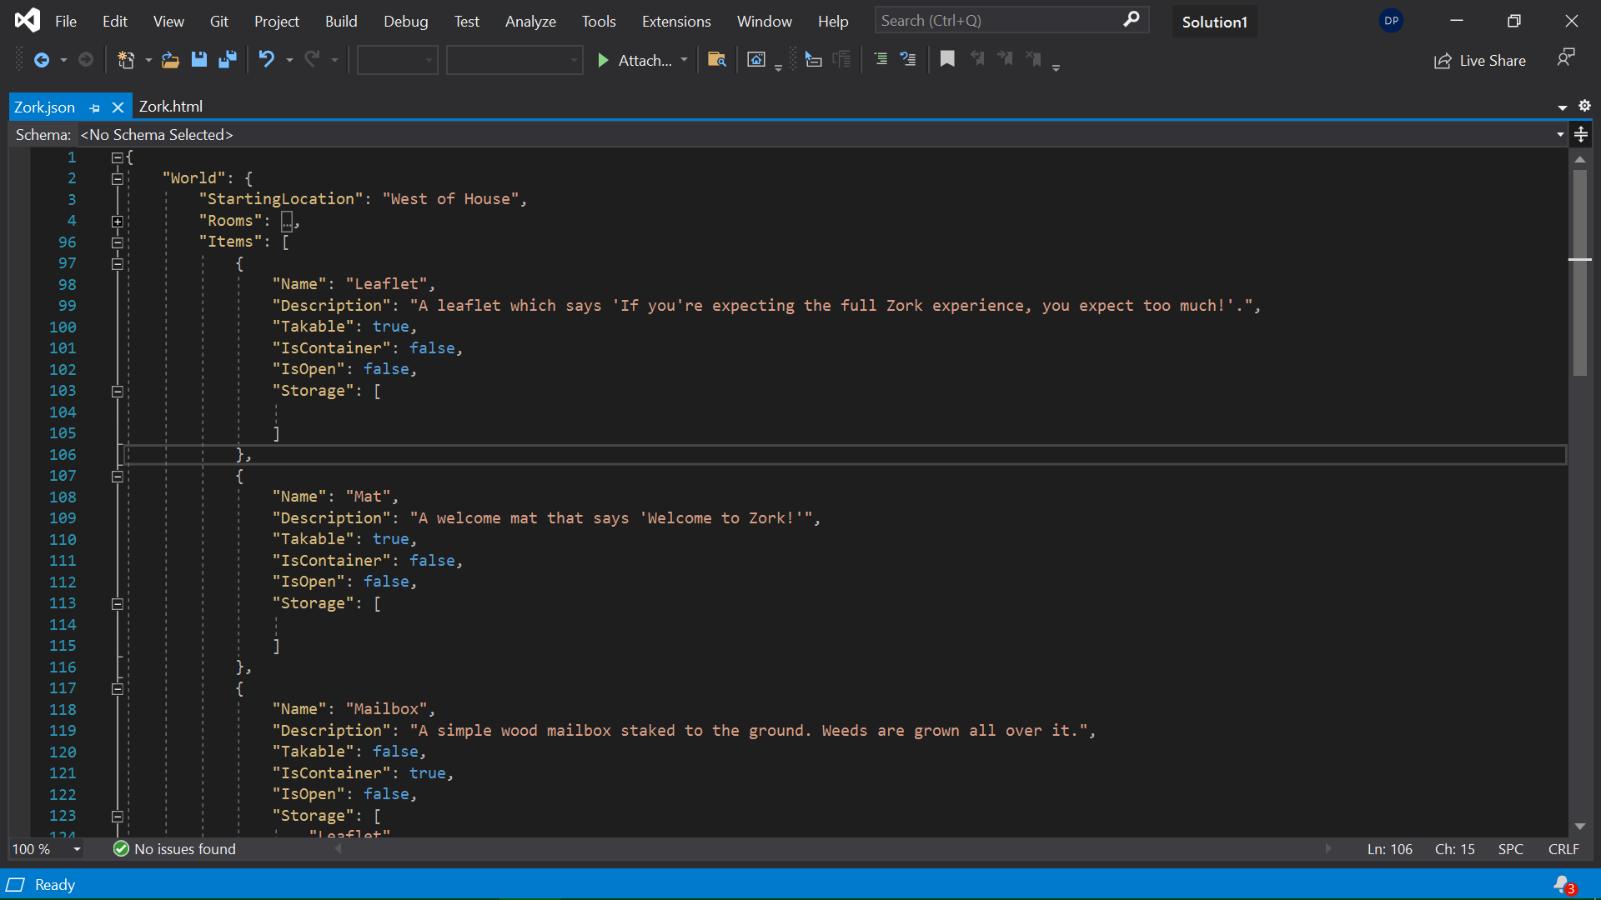Click the Redo arrow icon
The height and width of the screenshot is (900, 1601).
(312, 60)
